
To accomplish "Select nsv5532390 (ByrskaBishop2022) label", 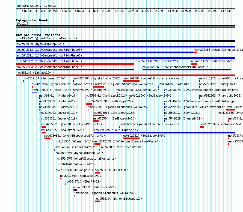I will pyautogui.click(x=118, y=199).
